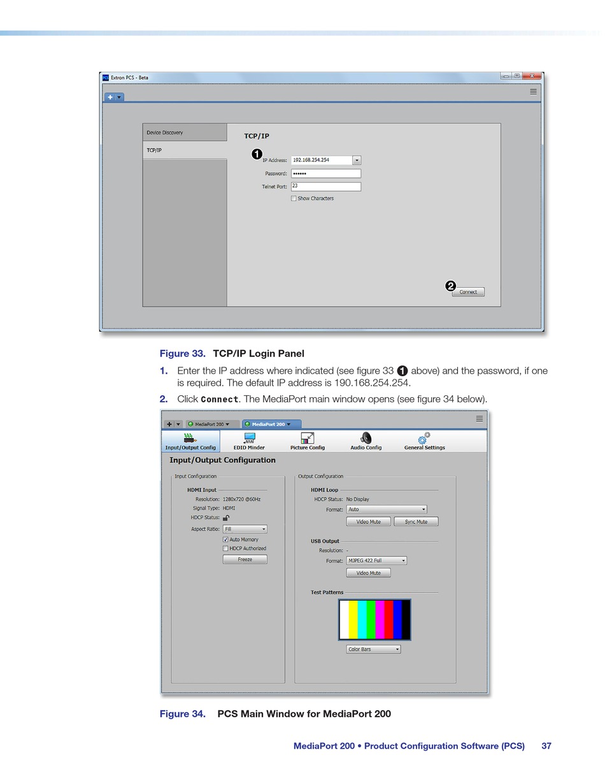Uncheck the Auto Memory checkbox
605x783 pixels.
click(x=225, y=539)
